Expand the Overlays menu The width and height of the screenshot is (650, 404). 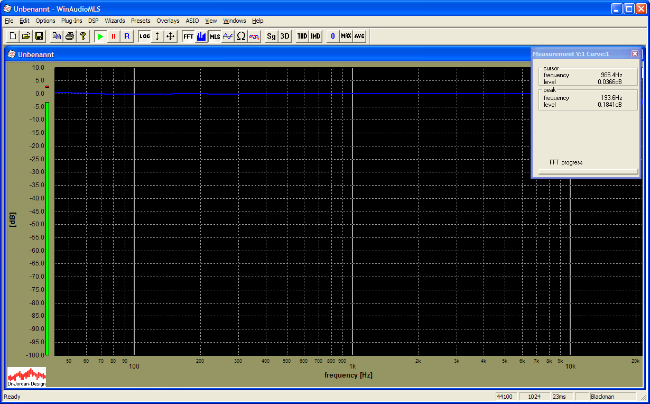coord(168,21)
